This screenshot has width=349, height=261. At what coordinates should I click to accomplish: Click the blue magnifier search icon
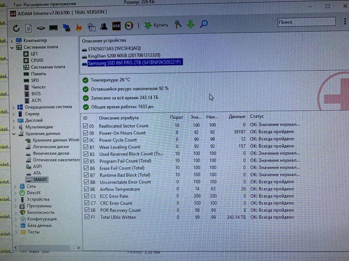pyautogui.click(x=204, y=24)
